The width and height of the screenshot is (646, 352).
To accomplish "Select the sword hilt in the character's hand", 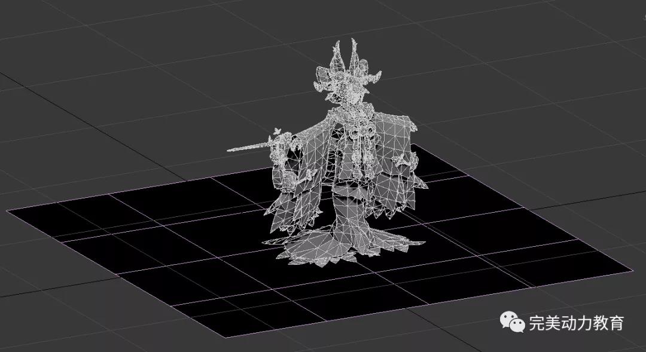I will (276, 139).
